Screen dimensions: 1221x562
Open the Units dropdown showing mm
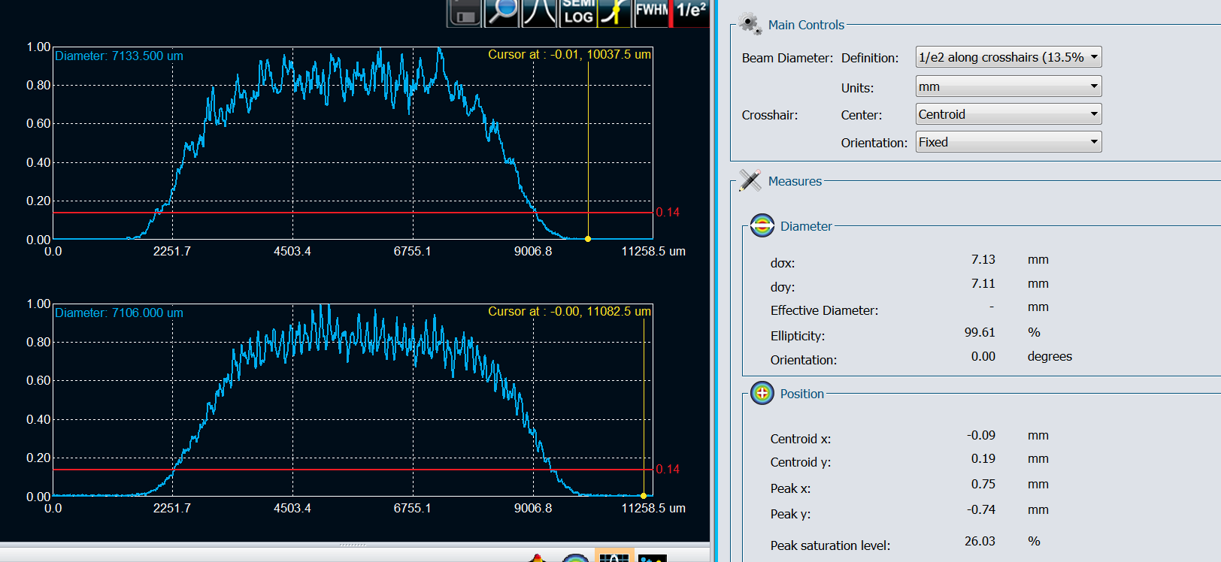(1008, 86)
